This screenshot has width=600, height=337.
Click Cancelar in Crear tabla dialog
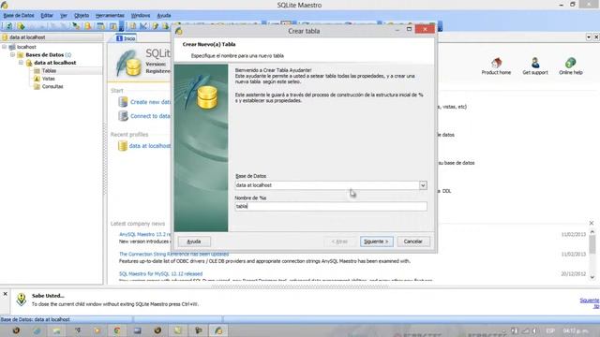413,242
